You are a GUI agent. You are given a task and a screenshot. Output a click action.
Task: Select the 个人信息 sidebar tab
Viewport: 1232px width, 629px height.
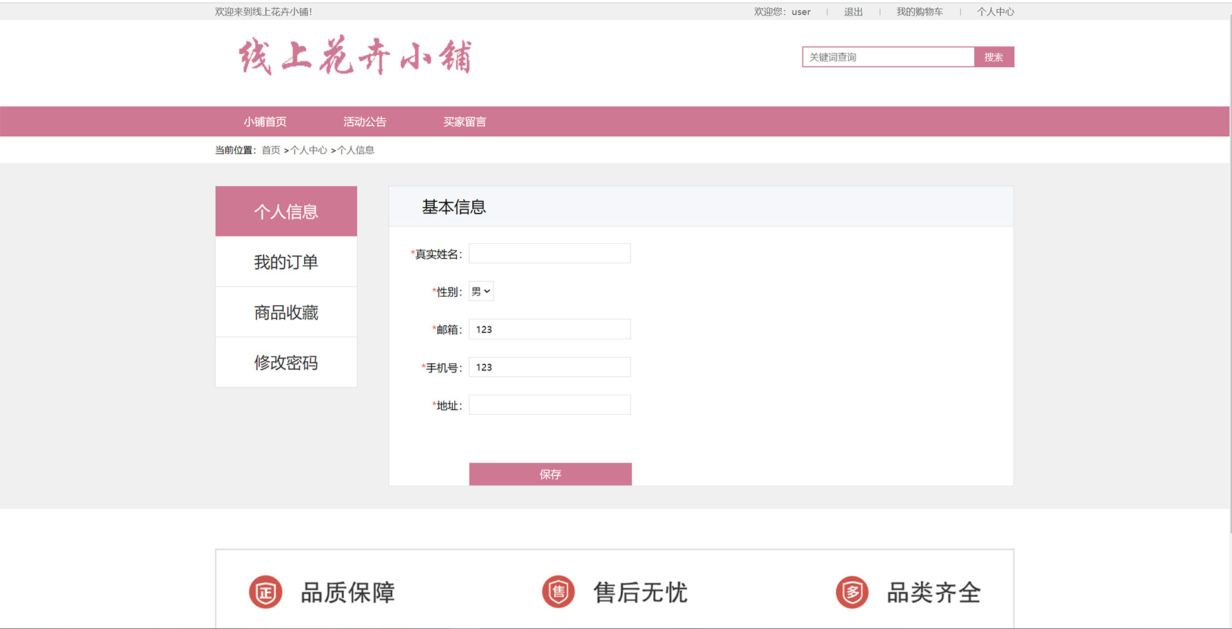pos(286,212)
